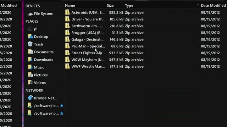Select Browse Net... in Network section
This screenshot has height=127, width=227.
point(45,98)
